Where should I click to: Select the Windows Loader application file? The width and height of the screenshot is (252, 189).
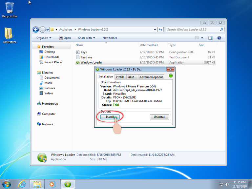(145, 62)
